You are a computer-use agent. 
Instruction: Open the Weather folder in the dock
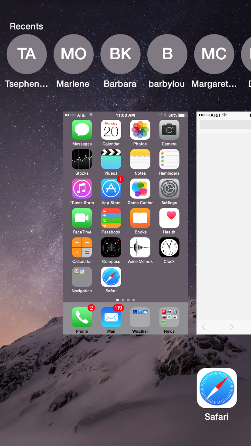pyautogui.click(x=140, y=317)
